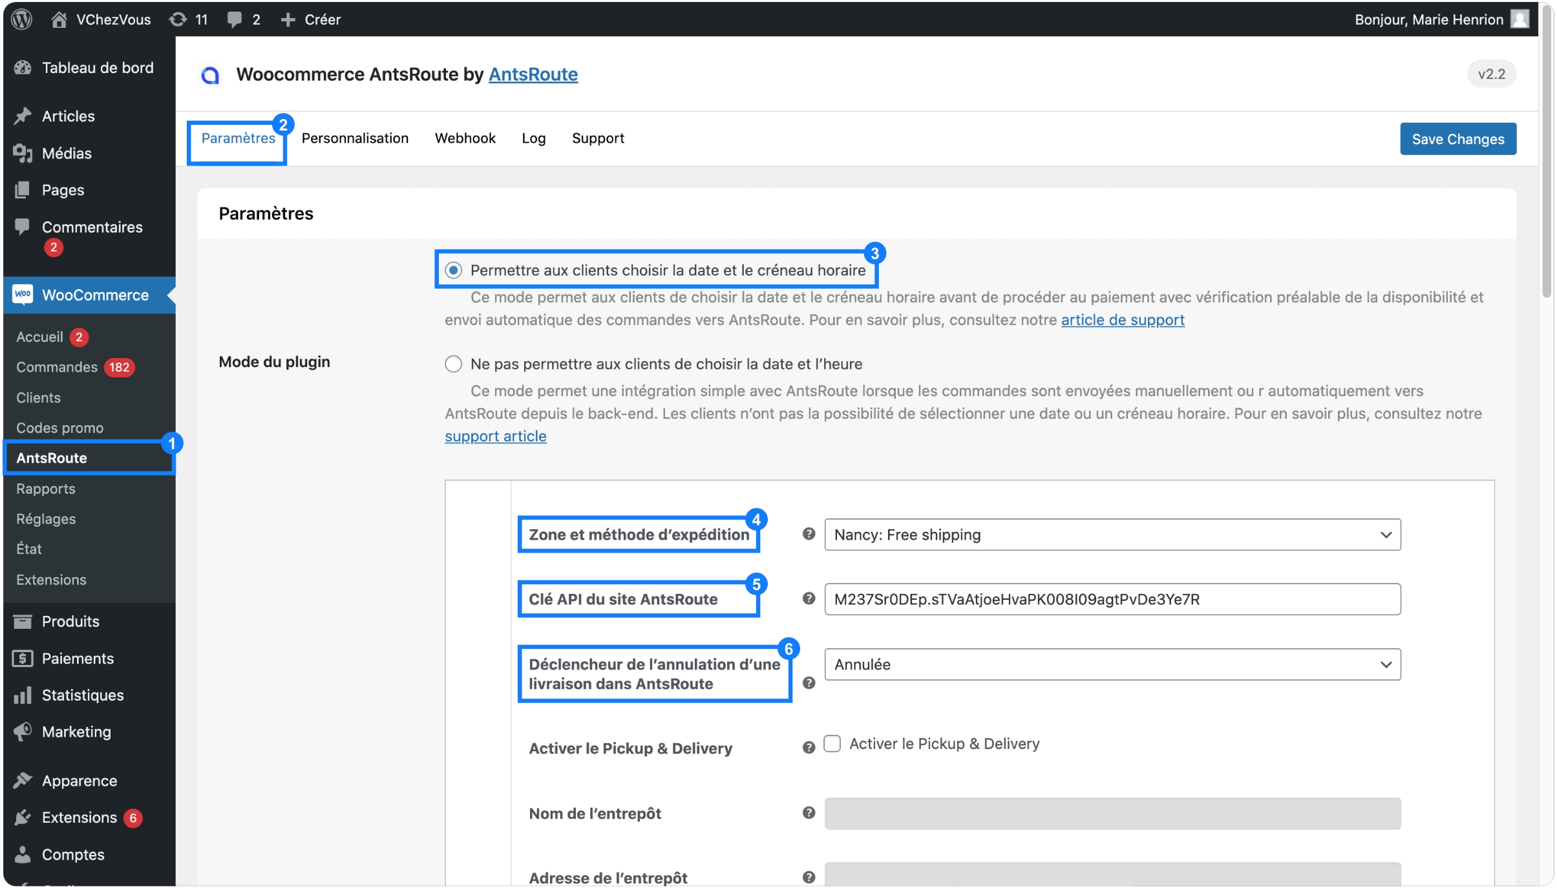
Task: Click the AntsRoute logo in page header
Action: click(210, 75)
